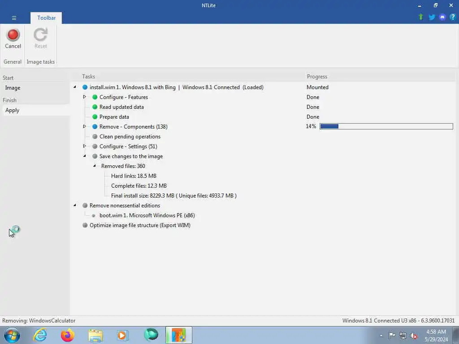Launch Internet Explorer from taskbar
The image size is (459, 344).
[x=40, y=335]
